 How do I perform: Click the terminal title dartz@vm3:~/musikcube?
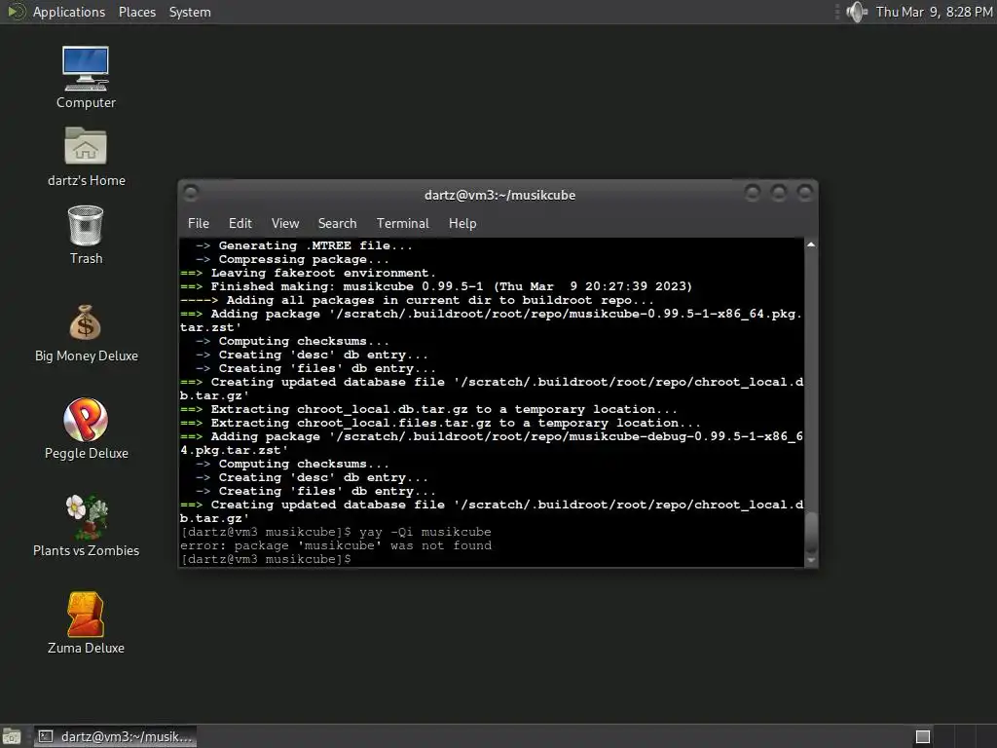499,195
